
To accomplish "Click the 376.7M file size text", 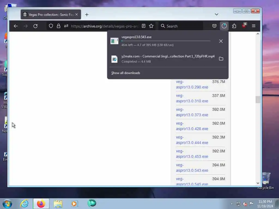I will [x=219, y=82].
